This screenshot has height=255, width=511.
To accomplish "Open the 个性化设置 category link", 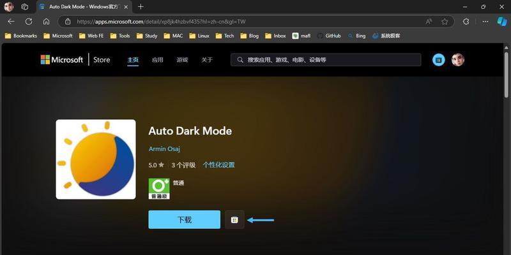I will coord(218,165).
